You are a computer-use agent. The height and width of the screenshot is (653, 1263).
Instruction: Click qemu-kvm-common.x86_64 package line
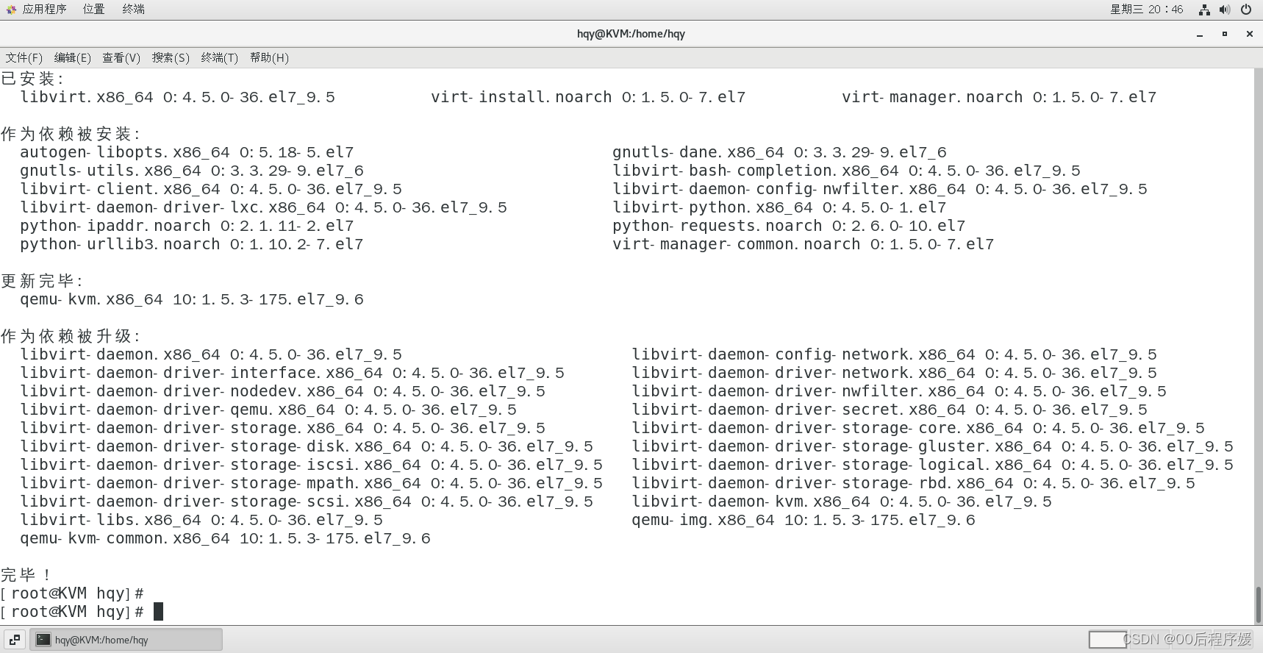click(x=225, y=538)
